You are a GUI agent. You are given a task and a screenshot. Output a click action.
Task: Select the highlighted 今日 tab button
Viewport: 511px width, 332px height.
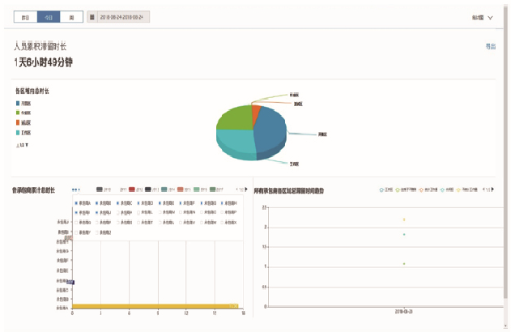pyautogui.click(x=49, y=16)
